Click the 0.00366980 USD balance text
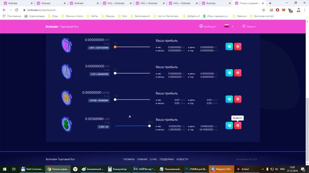Screen dimensions: 309x173 [x=98, y=119]
